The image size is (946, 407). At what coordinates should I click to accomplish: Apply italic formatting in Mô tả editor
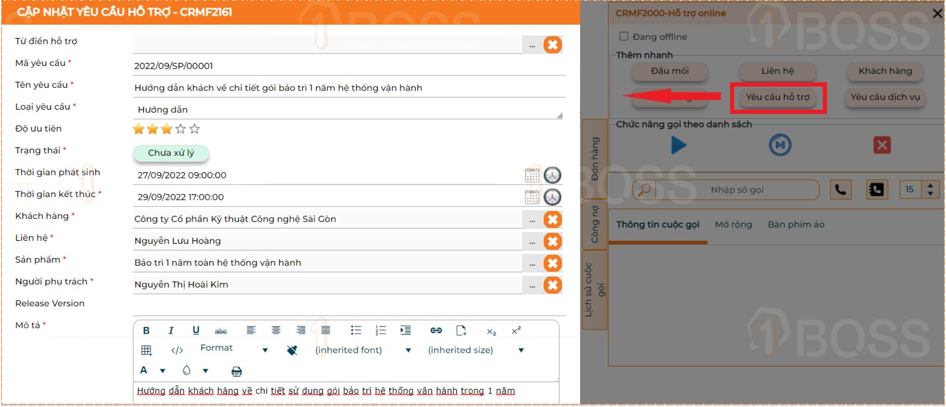(x=171, y=330)
